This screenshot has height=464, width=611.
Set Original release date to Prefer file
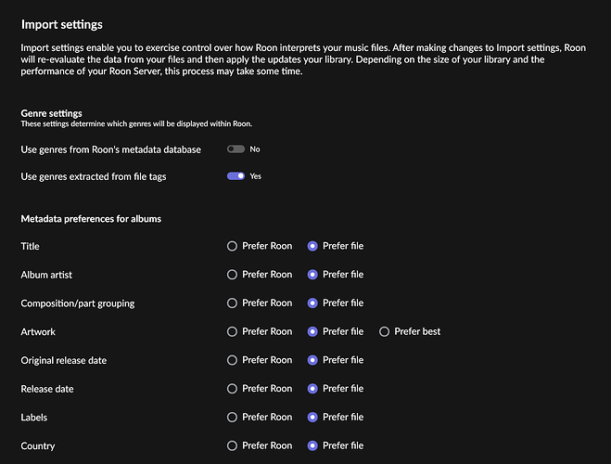(x=312, y=360)
